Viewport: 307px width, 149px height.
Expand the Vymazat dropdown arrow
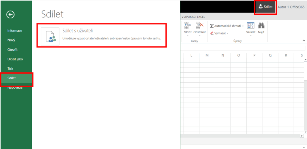[227, 33]
